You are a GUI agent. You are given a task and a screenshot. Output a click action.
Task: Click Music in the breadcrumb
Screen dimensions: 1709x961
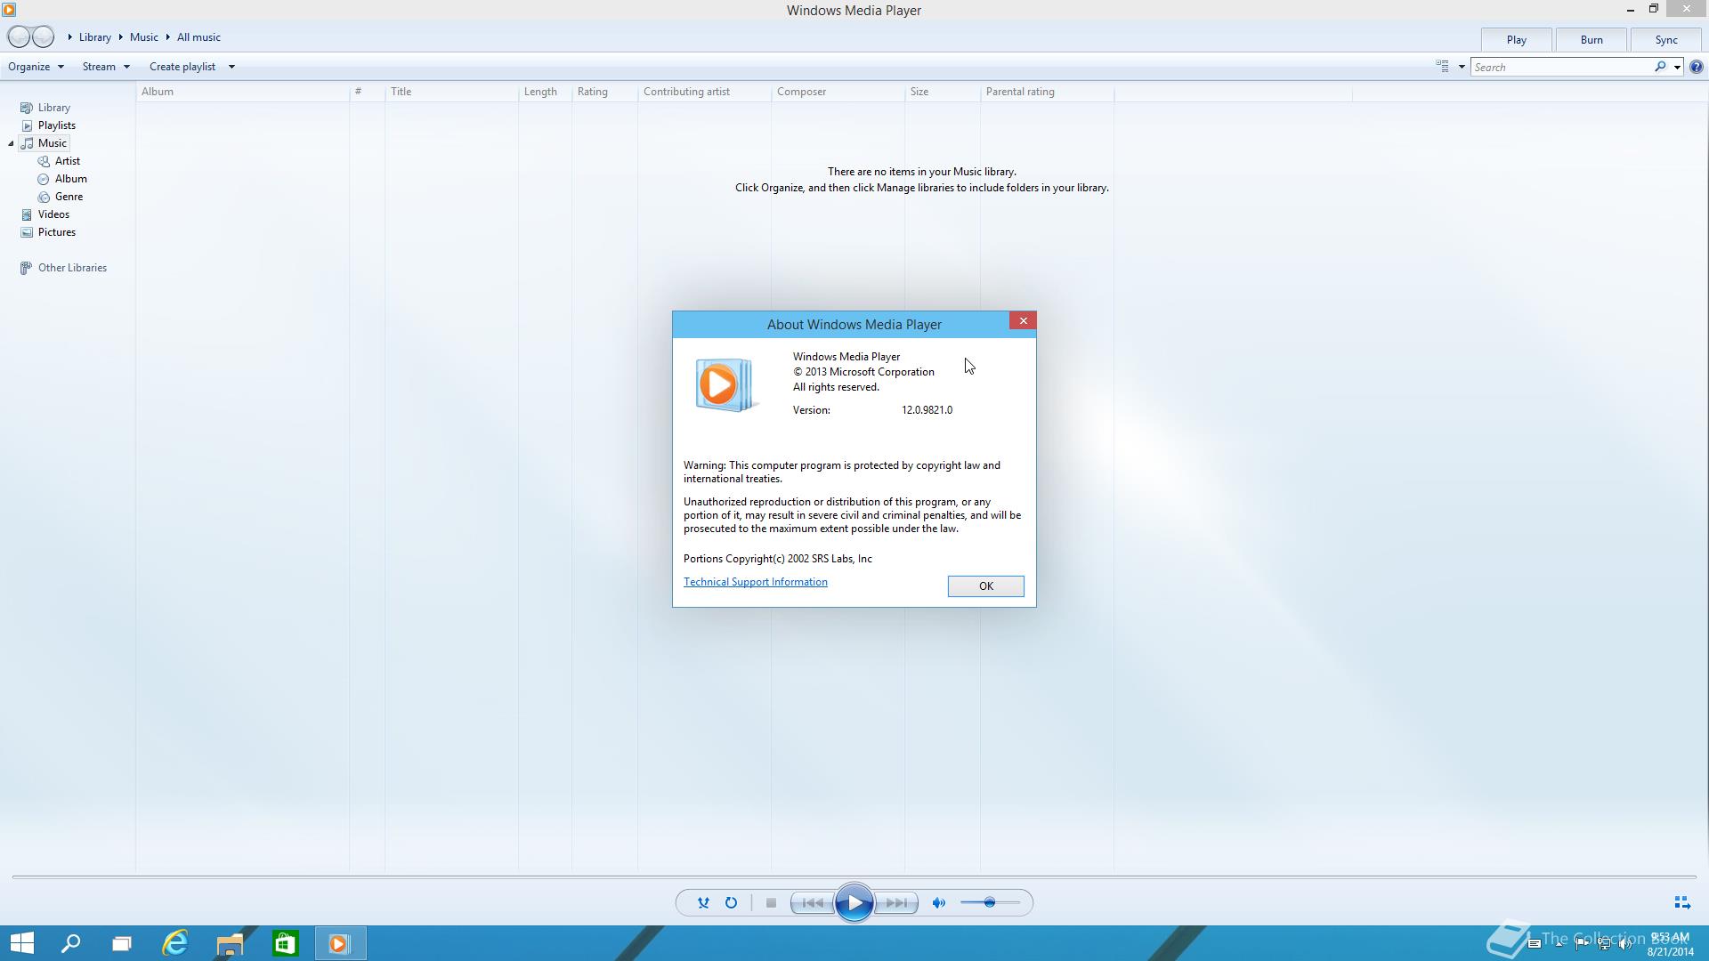144,37
